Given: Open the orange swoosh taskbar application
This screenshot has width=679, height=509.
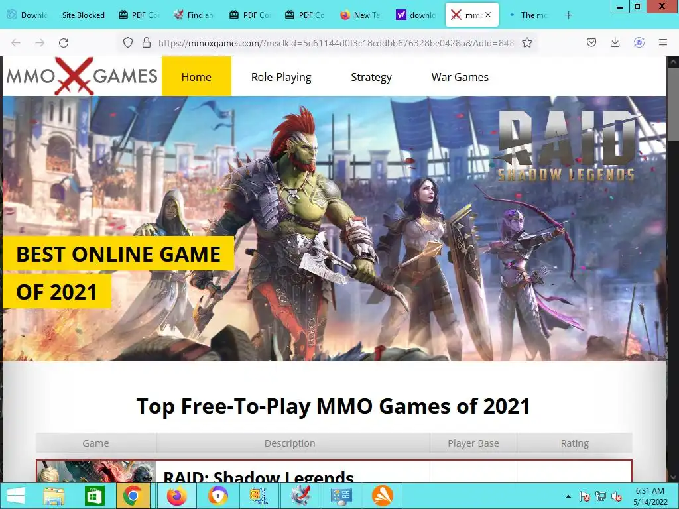Looking at the screenshot, I should (383, 496).
